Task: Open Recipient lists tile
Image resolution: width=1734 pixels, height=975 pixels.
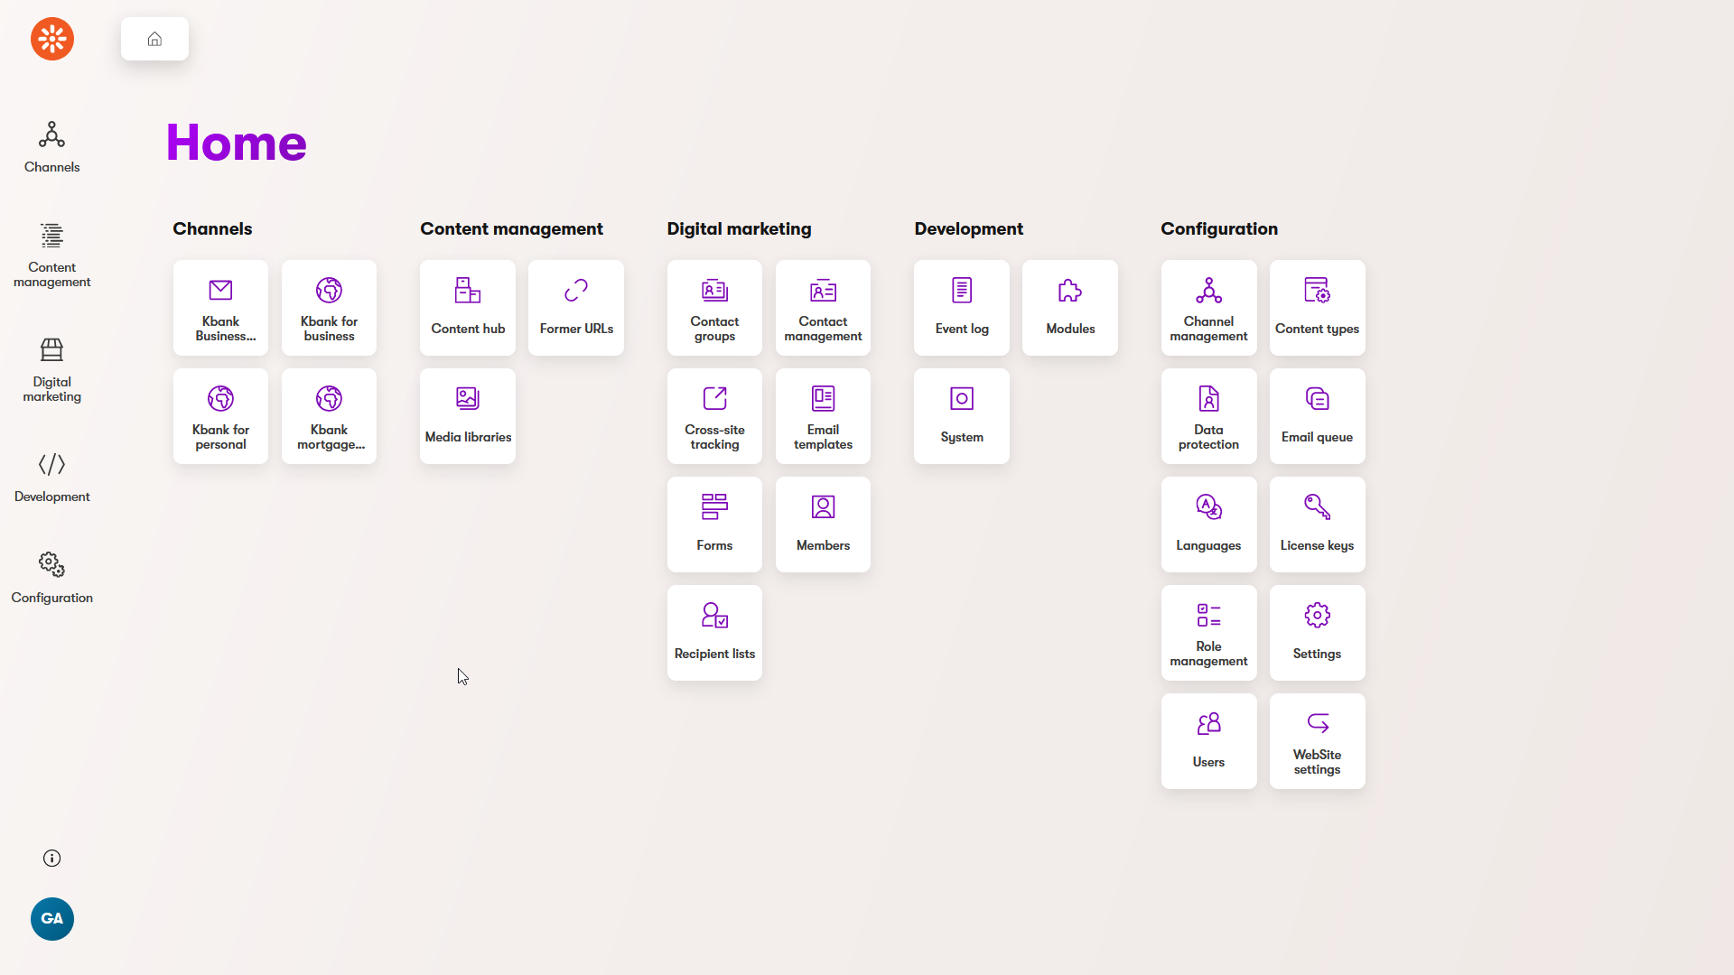Action: point(714,633)
